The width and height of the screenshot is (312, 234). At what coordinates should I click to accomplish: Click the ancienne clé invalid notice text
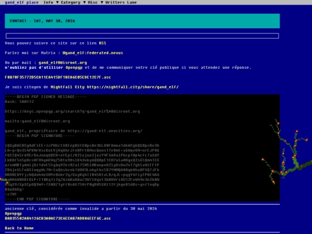pyautogui.click(x=81, y=209)
